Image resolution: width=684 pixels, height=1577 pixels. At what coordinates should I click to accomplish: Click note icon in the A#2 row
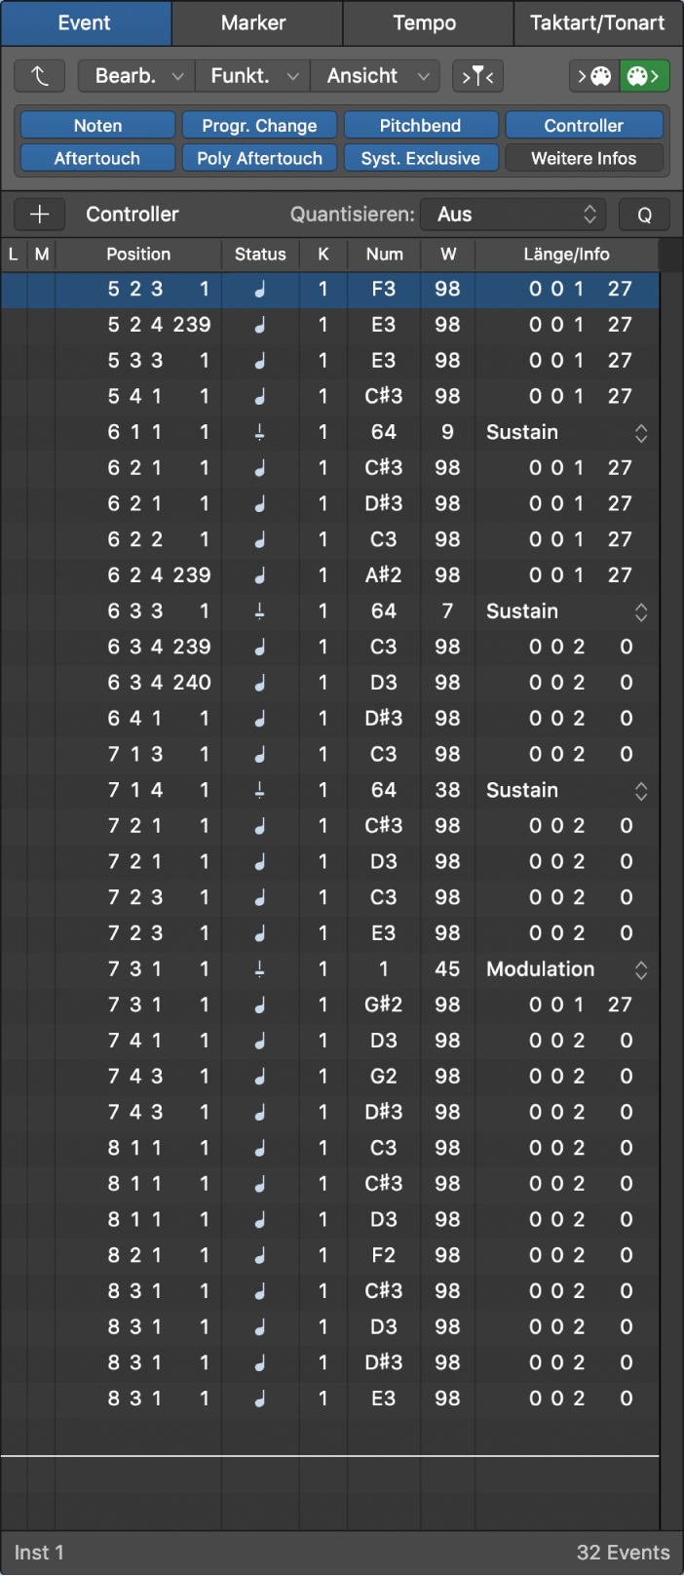click(260, 576)
